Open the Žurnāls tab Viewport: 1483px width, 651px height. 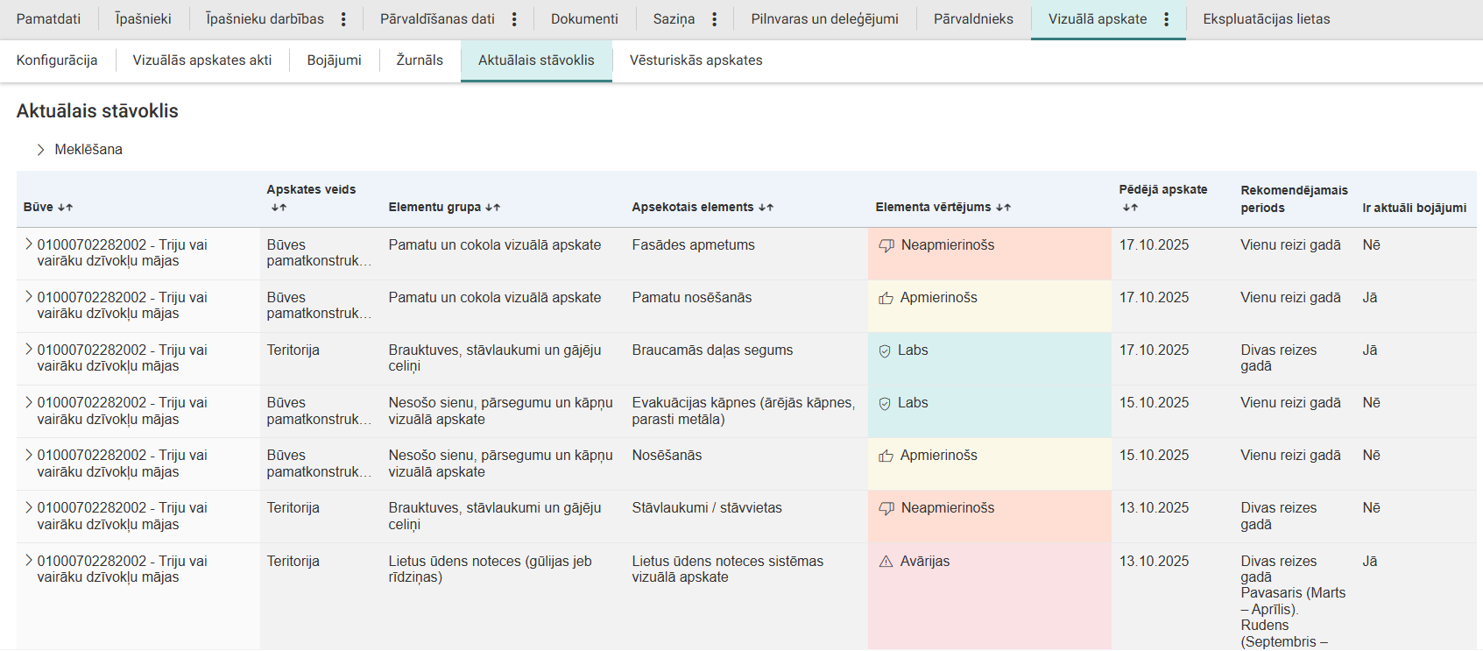coord(420,60)
